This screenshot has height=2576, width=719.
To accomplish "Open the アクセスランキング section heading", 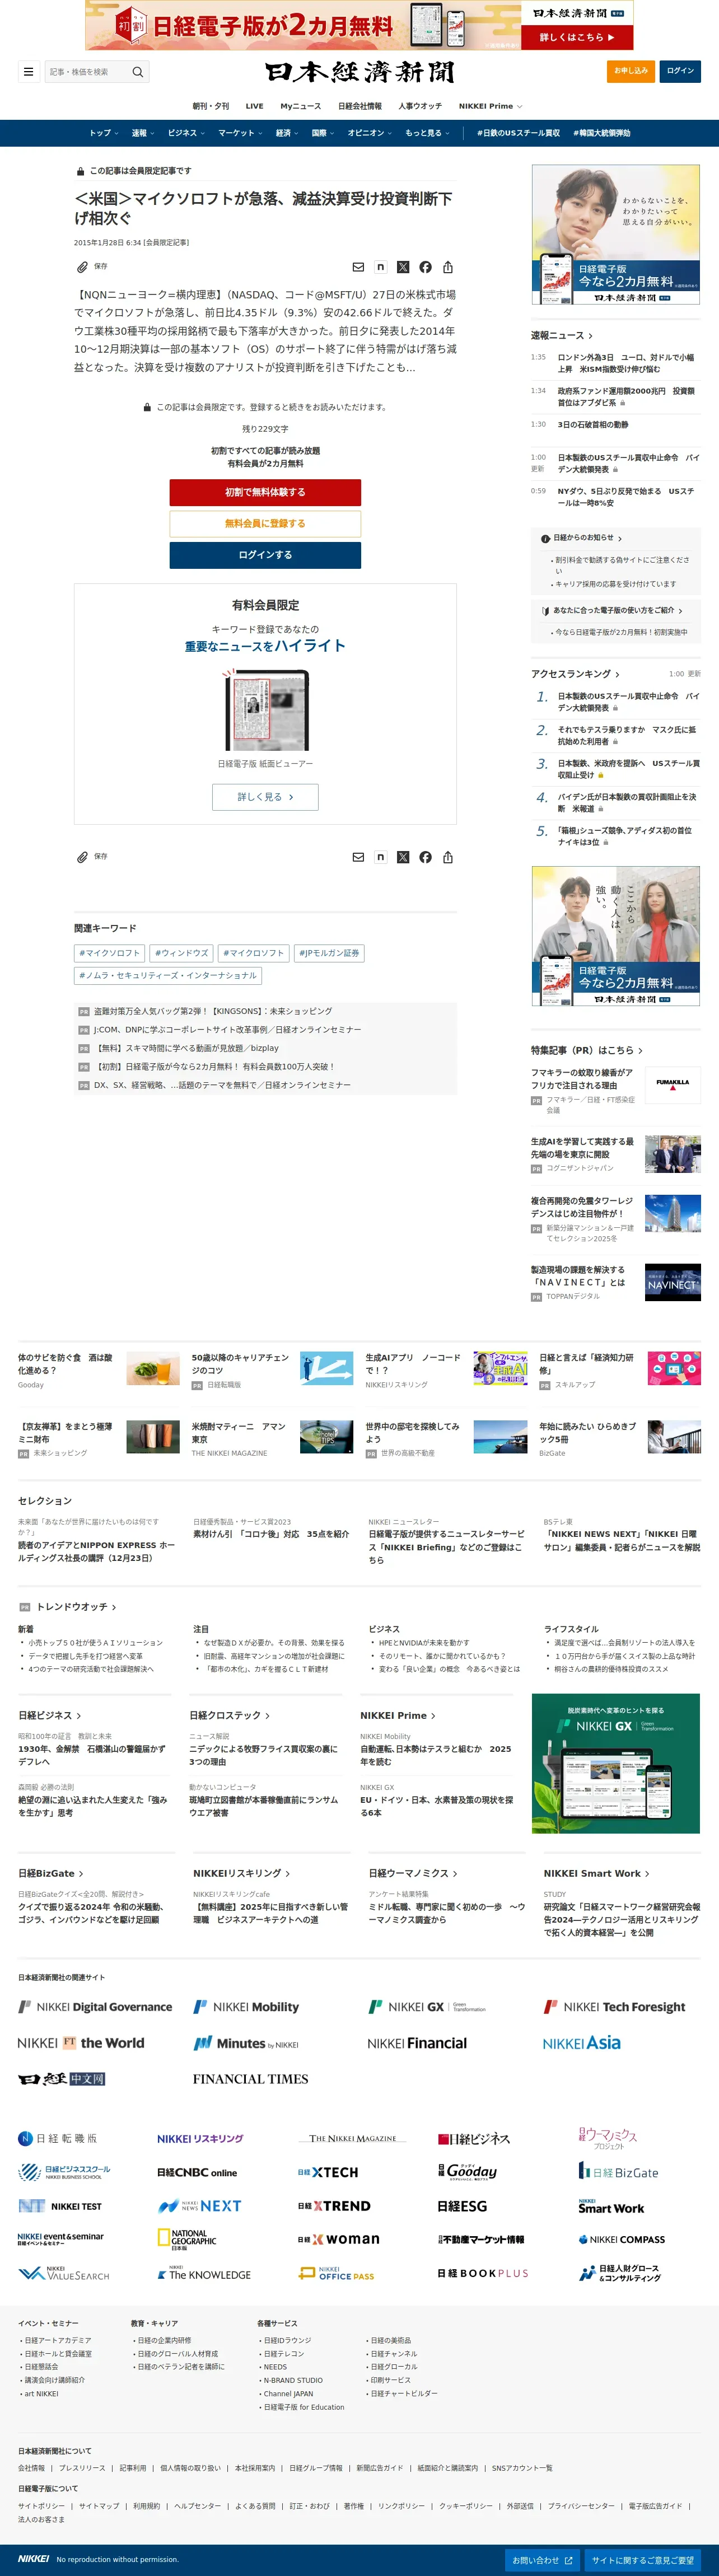I will click(x=575, y=674).
